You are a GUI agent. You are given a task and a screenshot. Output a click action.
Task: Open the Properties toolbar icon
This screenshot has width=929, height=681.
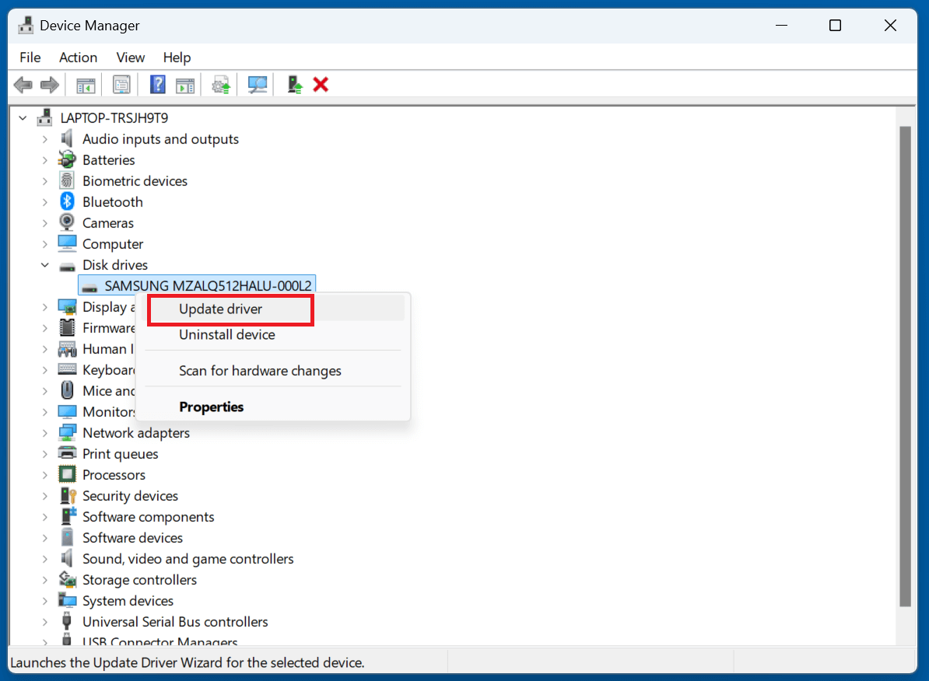tap(121, 85)
